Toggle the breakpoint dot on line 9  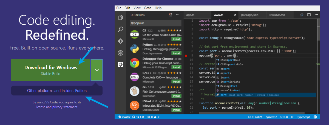tap(186, 56)
